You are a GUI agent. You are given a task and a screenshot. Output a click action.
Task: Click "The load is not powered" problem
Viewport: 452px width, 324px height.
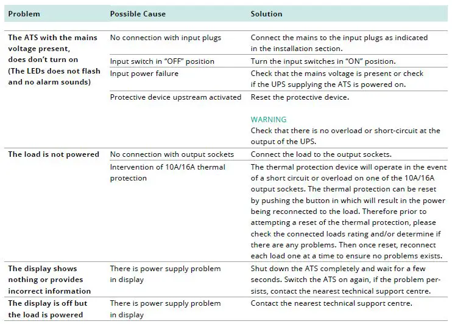coord(54,154)
